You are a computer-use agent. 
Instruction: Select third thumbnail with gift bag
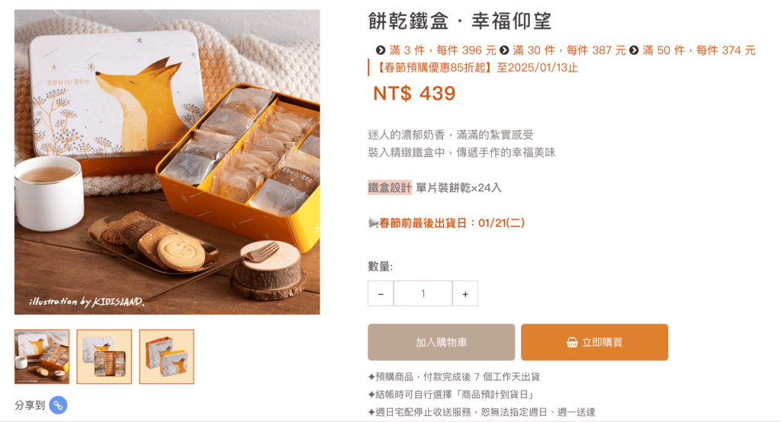166,356
